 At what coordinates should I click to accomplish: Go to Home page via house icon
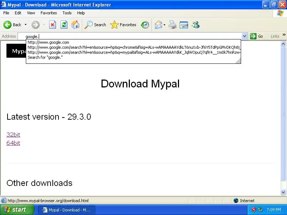tap(75, 25)
